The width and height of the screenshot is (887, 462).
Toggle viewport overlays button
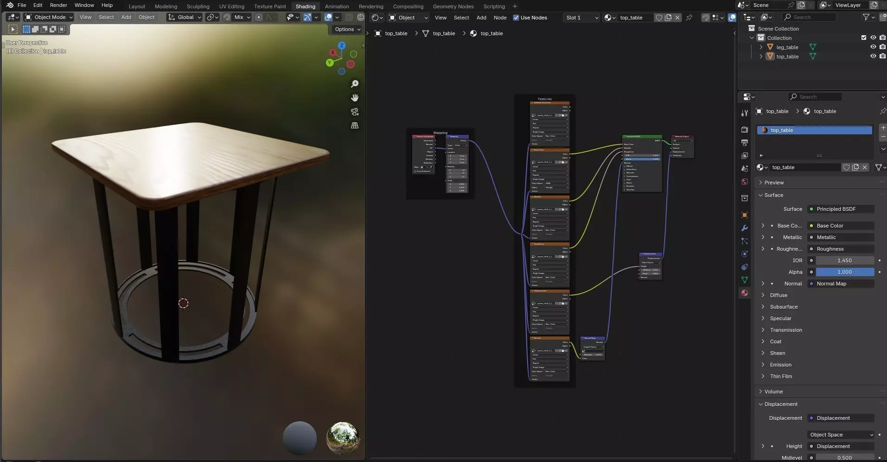tap(328, 17)
